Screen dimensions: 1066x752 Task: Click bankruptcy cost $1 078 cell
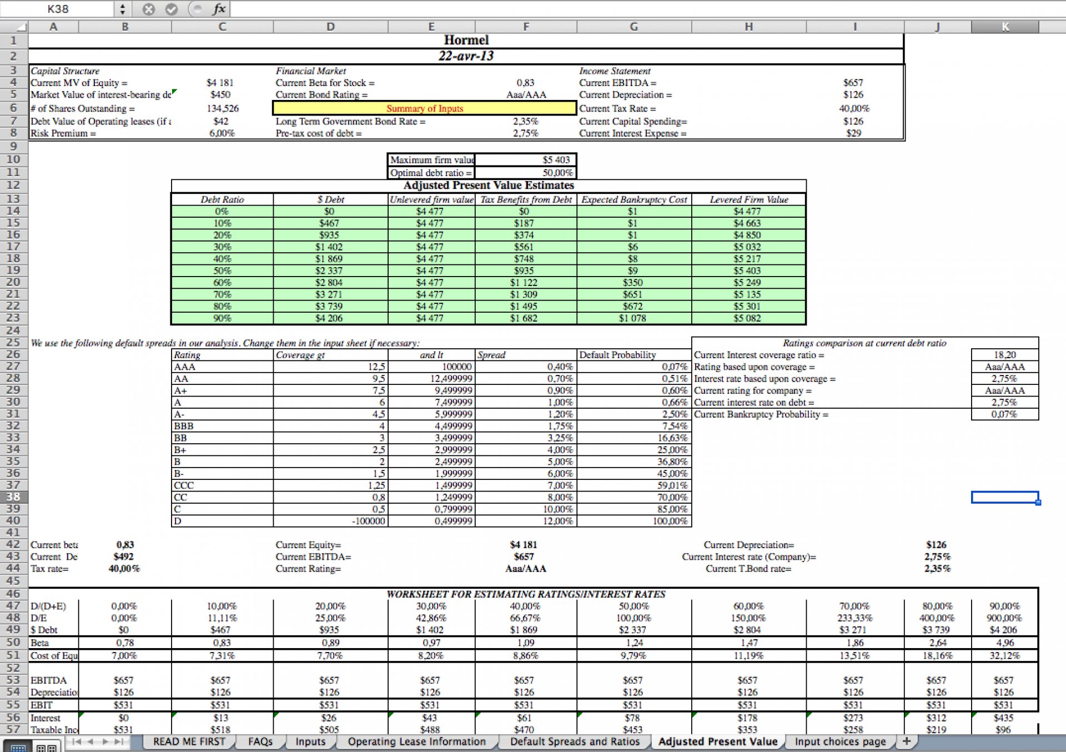[634, 318]
